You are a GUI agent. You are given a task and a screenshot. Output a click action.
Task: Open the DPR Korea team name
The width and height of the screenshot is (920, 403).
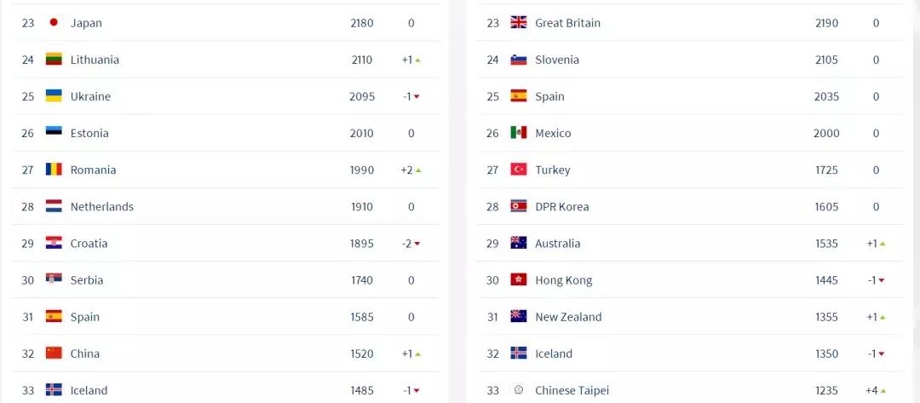click(561, 206)
